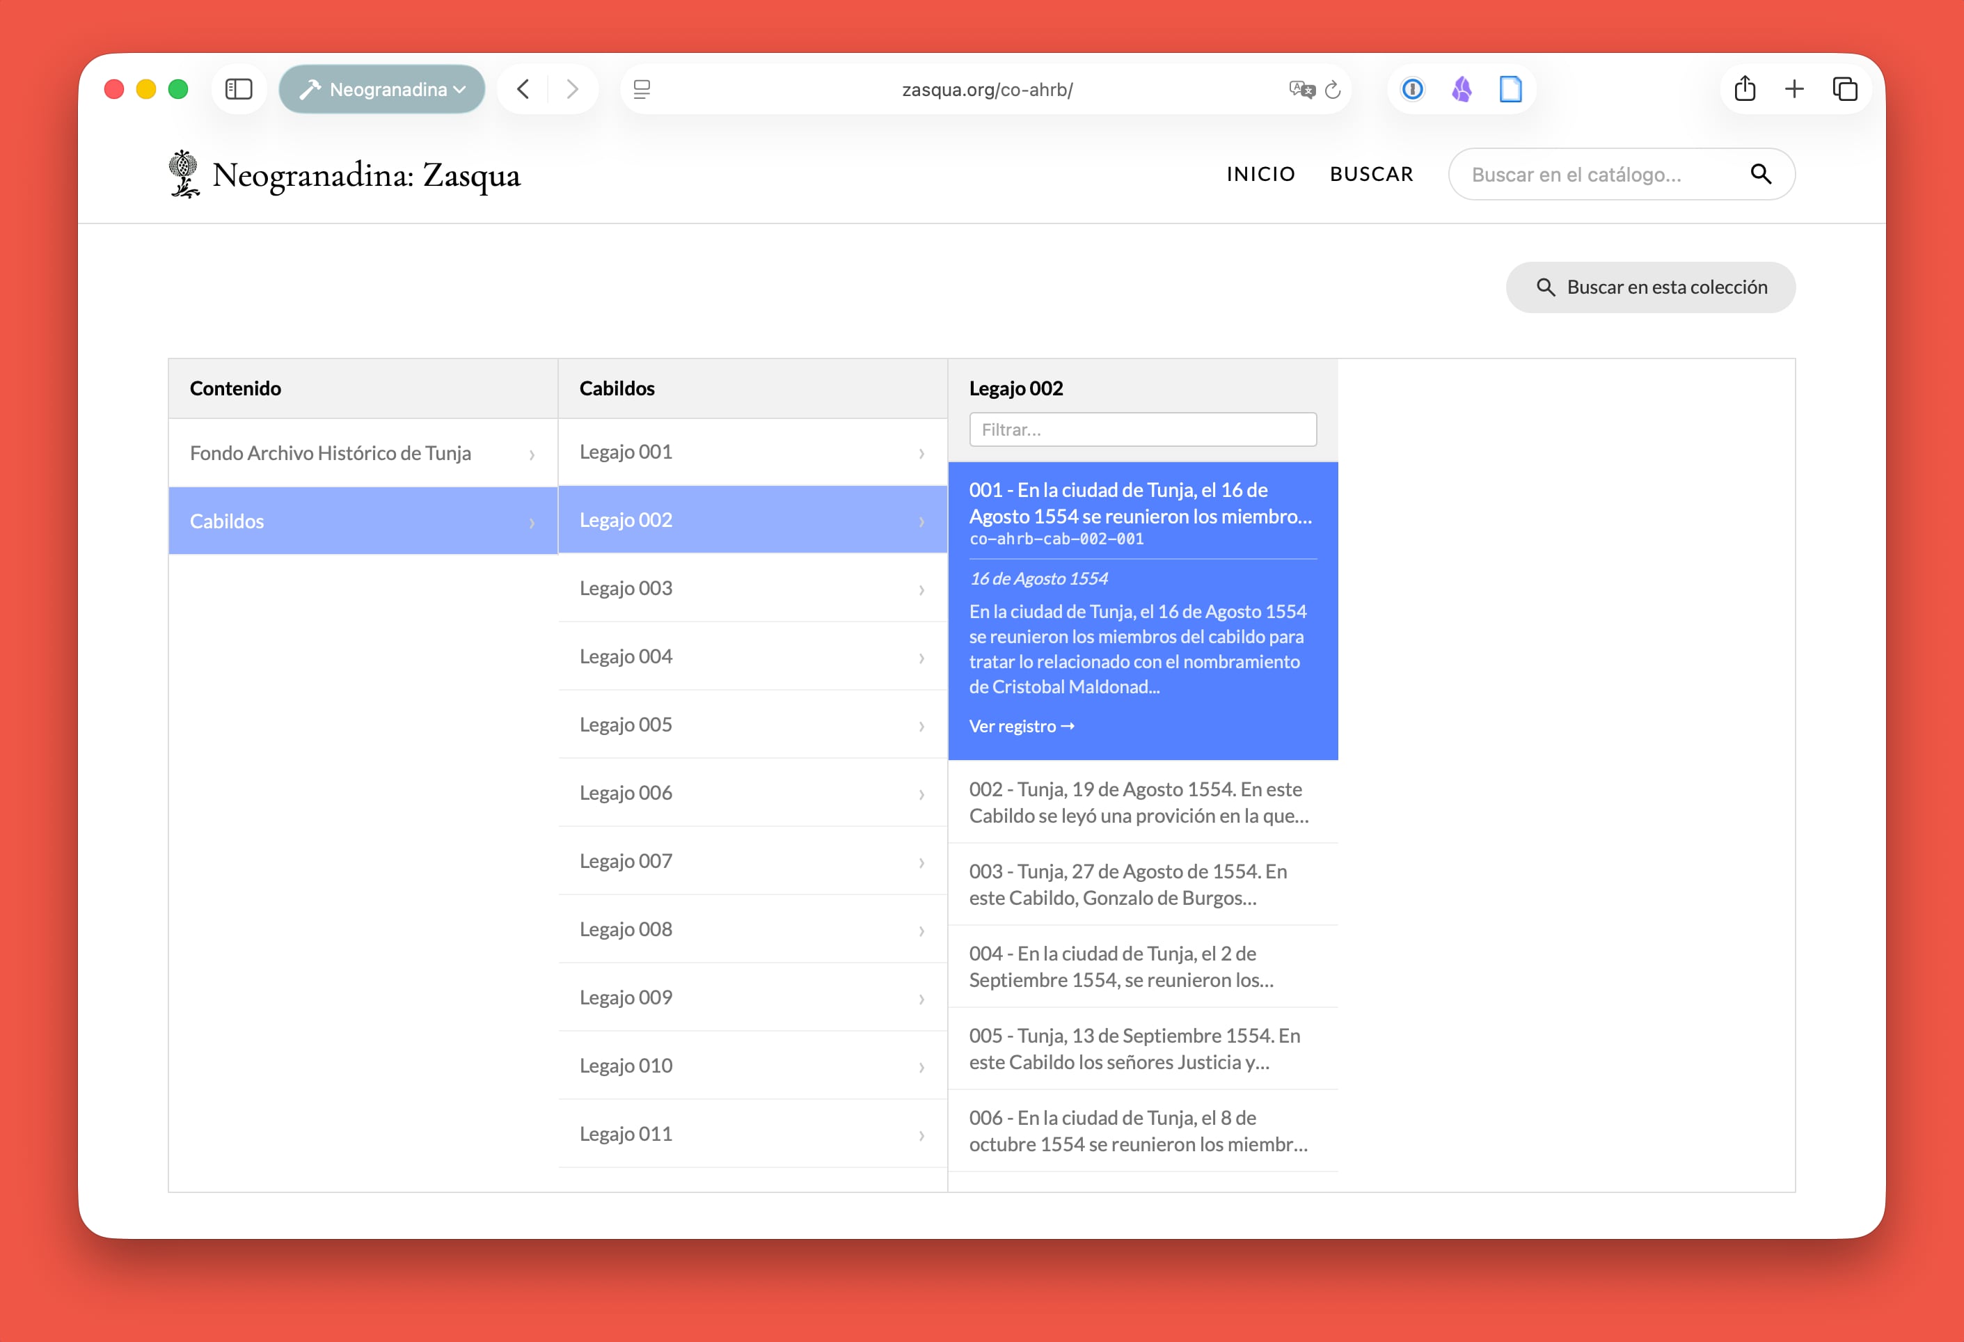The image size is (1964, 1342).
Task: Click the Filtrar input field
Action: pos(1141,430)
